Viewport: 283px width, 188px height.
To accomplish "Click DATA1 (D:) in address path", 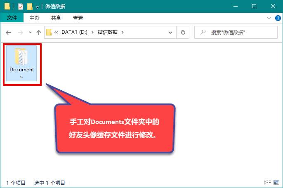I will [x=74, y=32].
